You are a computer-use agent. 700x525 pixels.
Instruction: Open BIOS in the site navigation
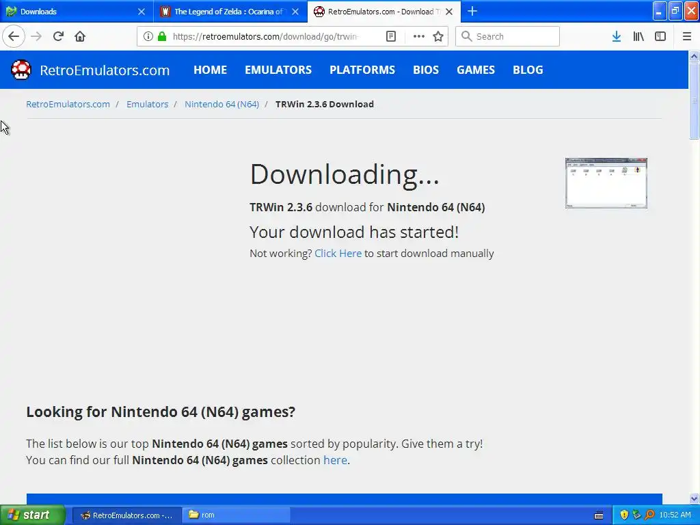pyautogui.click(x=426, y=70)
